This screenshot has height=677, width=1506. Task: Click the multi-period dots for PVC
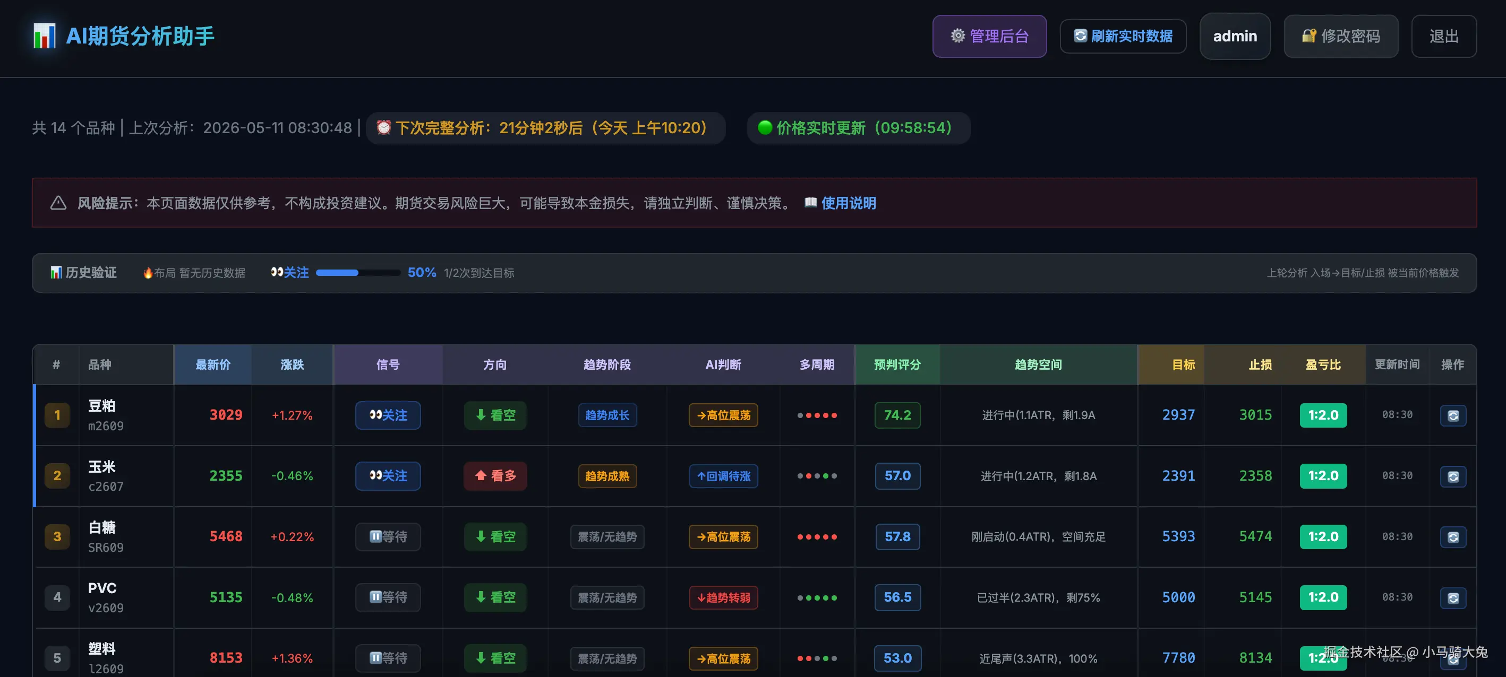click(x=817, y=597)
